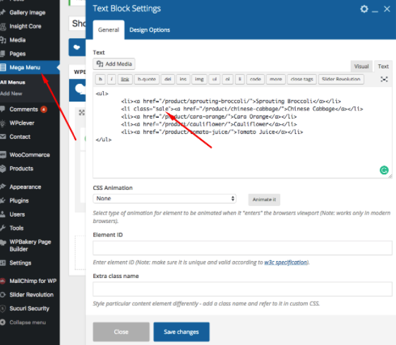The width and height of the screenshot is (396, 345).
Task: Open the settings gear in the dialog header
Action: point(364,9)
